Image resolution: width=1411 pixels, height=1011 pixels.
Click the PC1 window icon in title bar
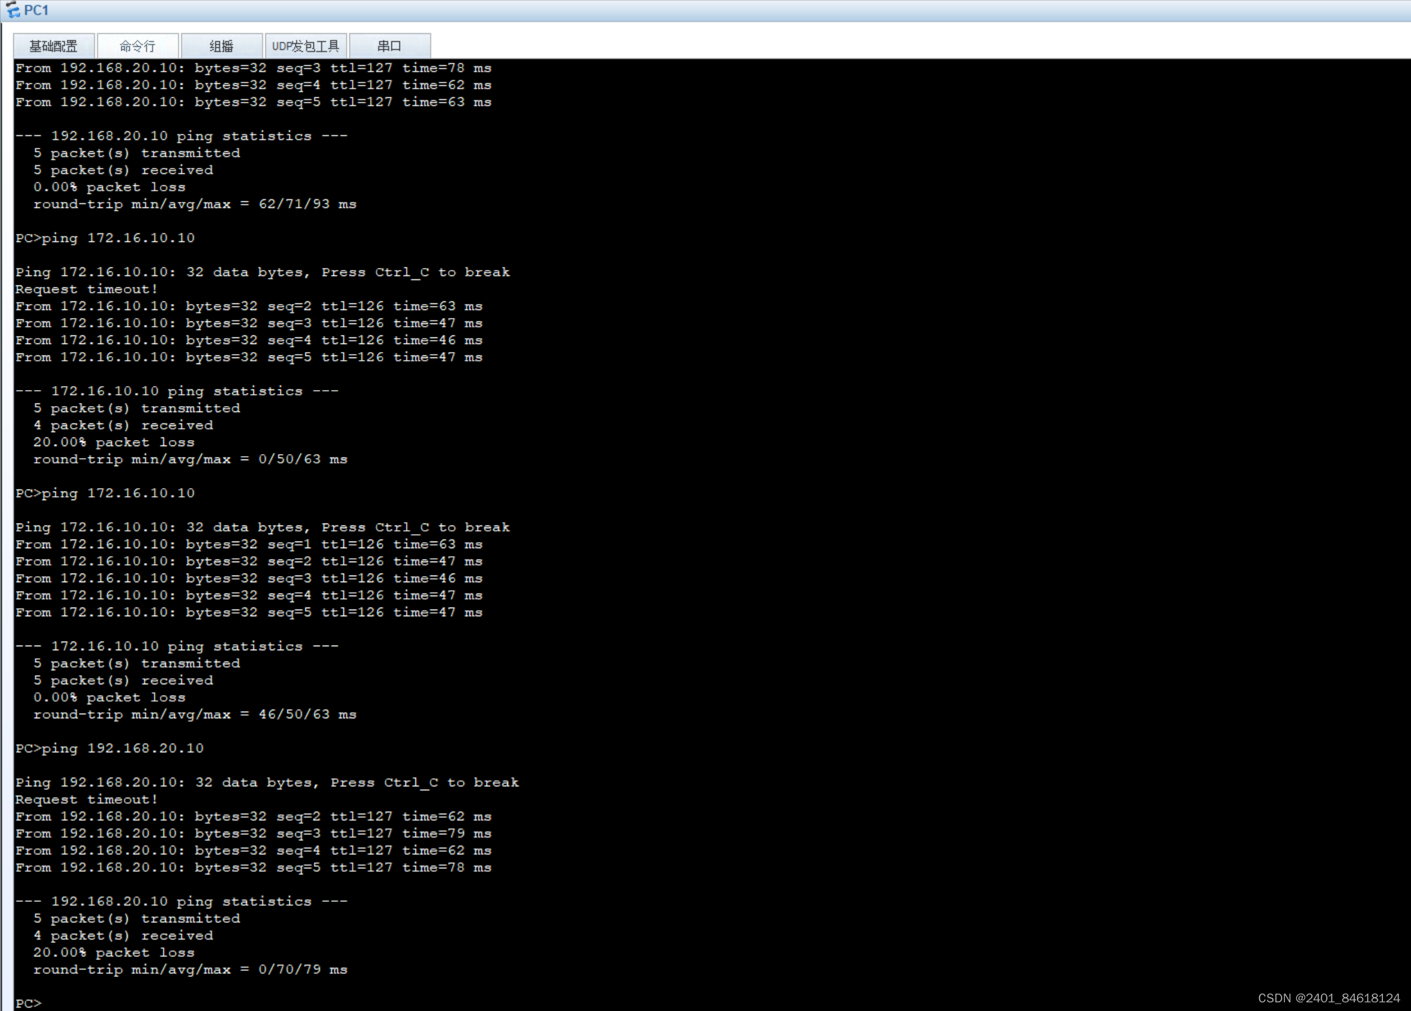coord(12,10)
